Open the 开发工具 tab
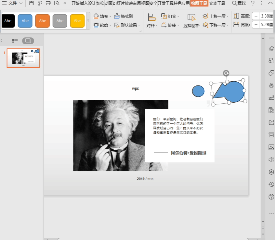The image size is (275, 240). (165, 3)
